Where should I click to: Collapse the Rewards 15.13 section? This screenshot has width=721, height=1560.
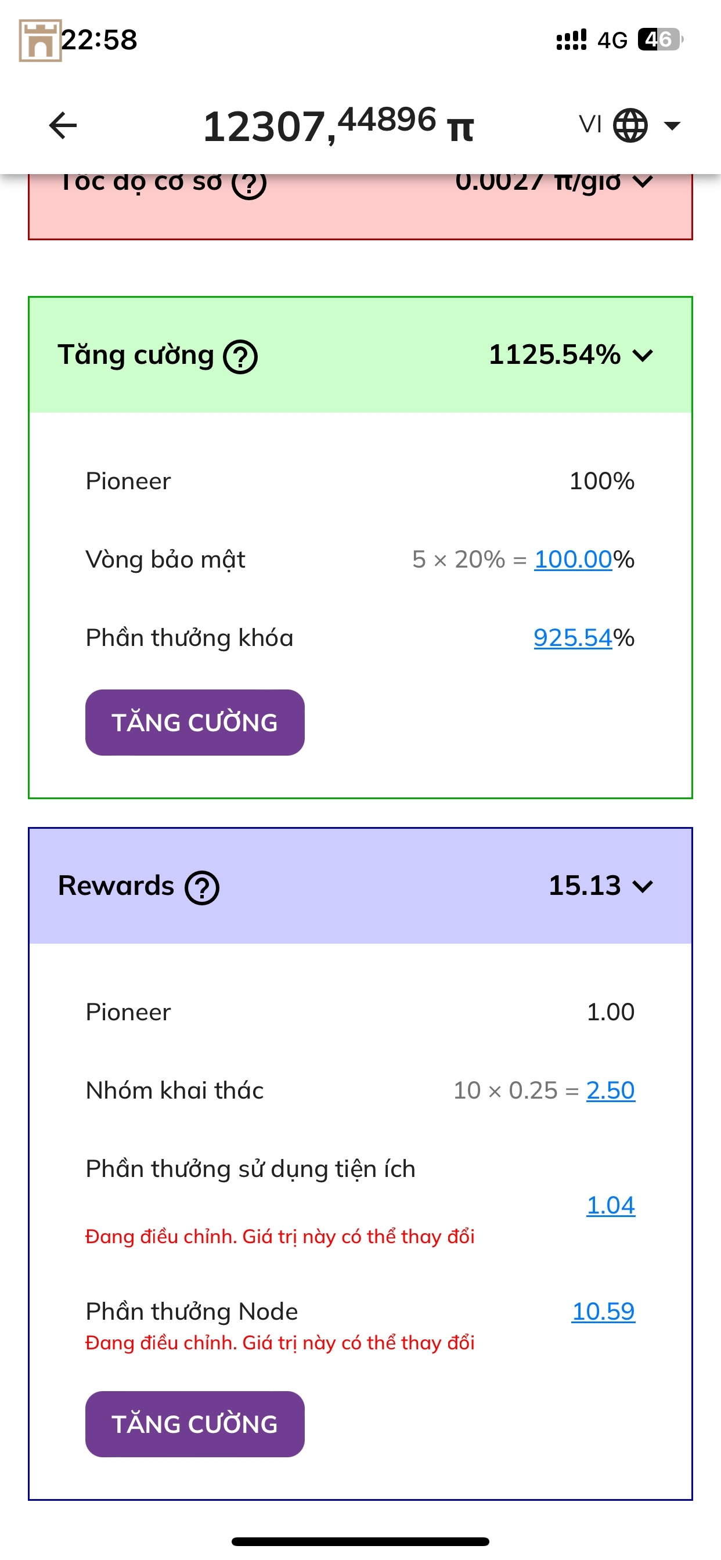pyautogui.click(x=643, y=887)
